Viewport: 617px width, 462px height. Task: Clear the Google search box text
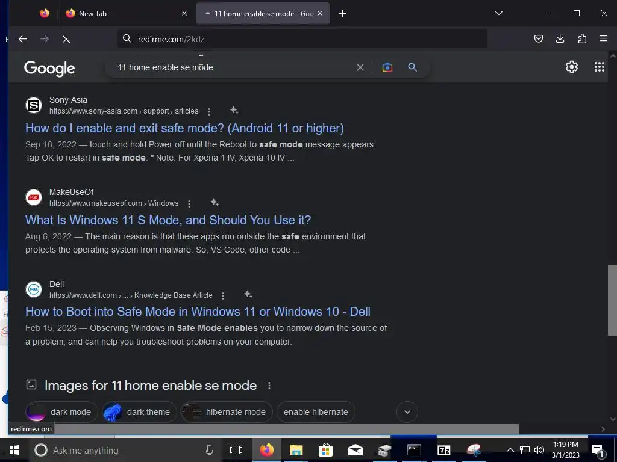coord(360,67)
